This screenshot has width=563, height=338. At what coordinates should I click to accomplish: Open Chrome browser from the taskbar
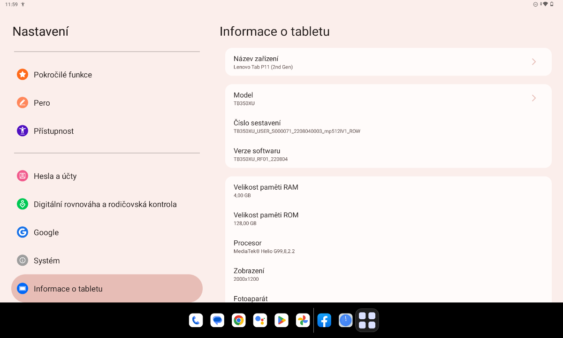coord(239,321)
